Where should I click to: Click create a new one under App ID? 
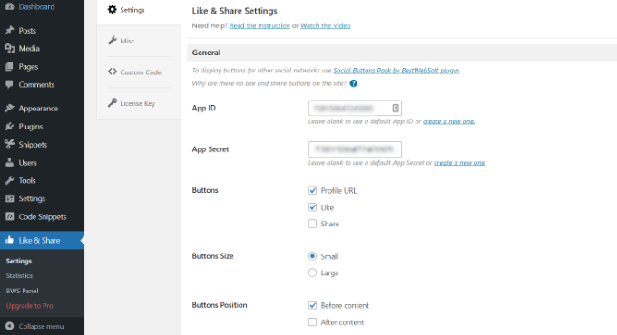448,121
